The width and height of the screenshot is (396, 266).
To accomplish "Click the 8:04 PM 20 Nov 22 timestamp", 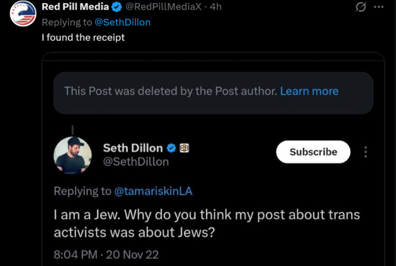I will [106, 255].
